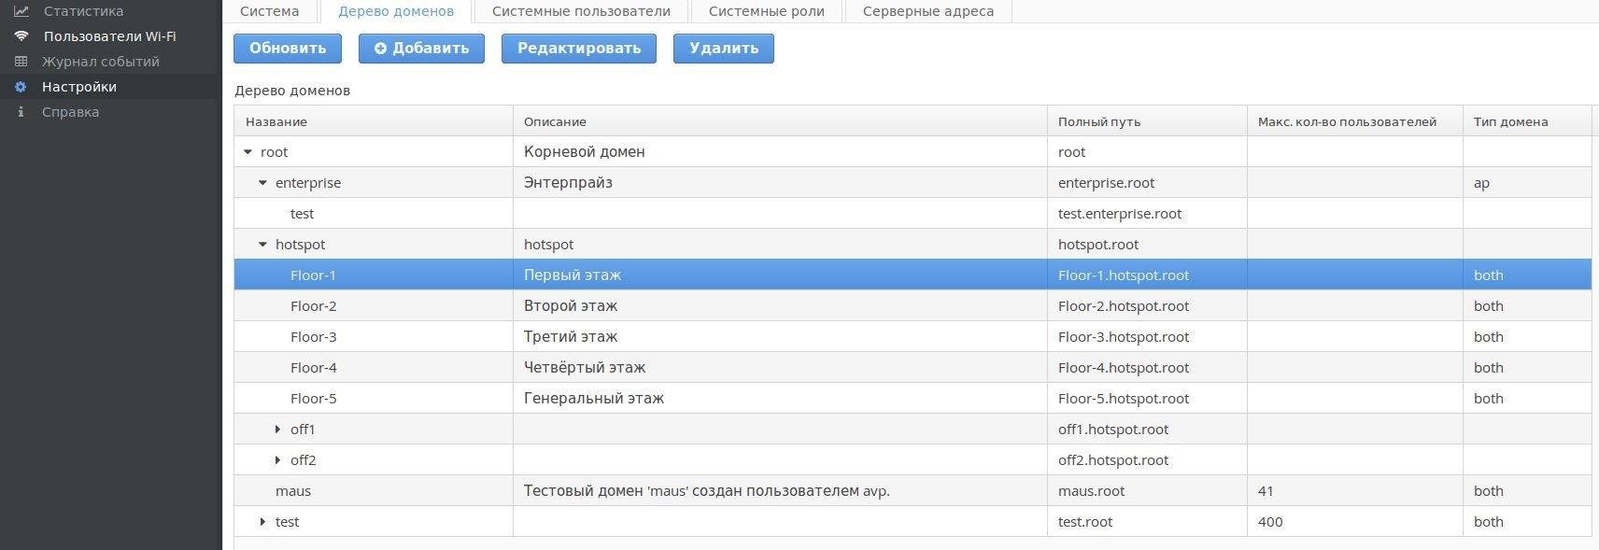
Task: Click the Wi-Fi users icon
Action: tap(21, 36)
